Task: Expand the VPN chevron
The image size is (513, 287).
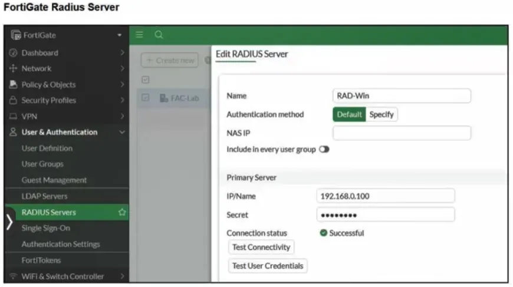Action: coord(122,116)
